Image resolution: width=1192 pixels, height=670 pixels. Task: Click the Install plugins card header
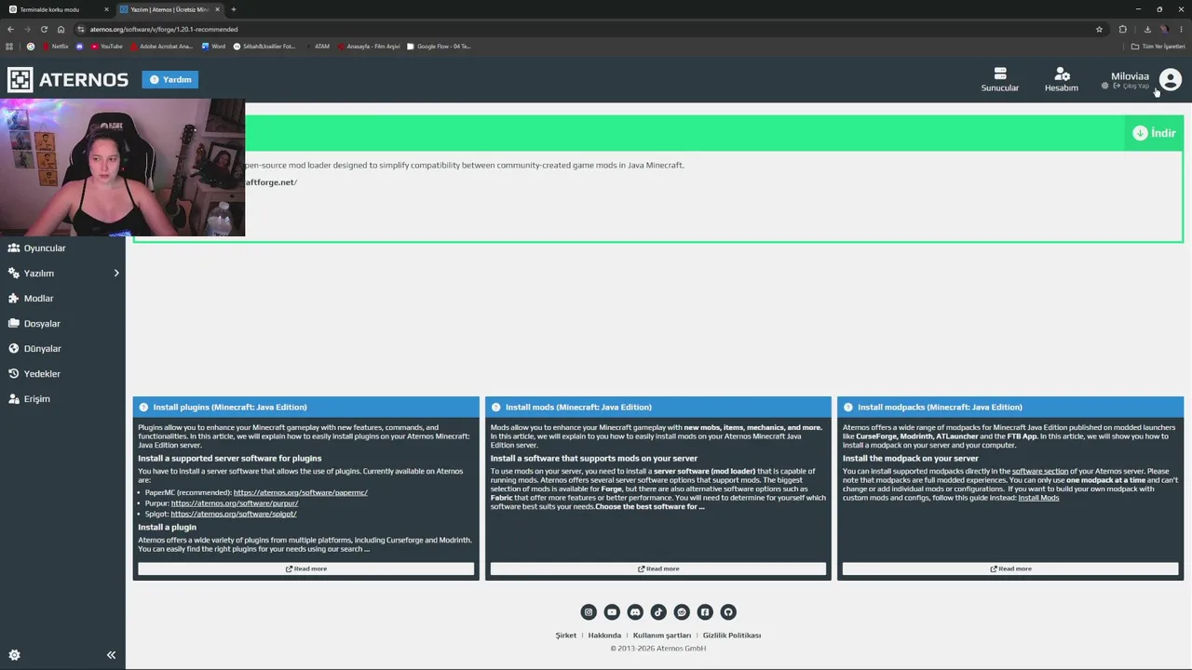pos(306,408)
